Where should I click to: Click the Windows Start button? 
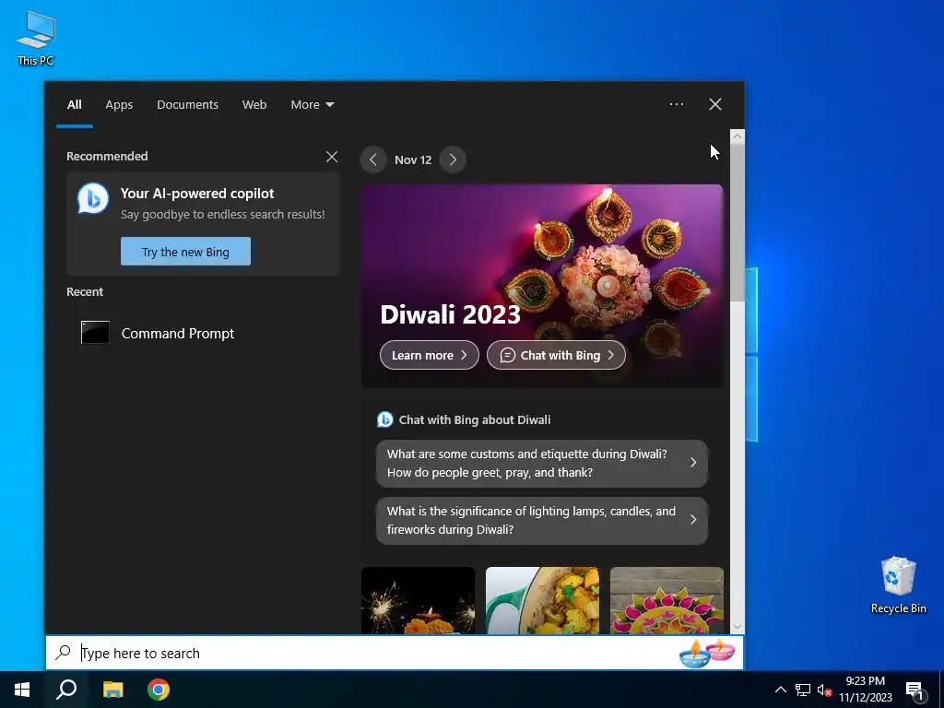22,690
